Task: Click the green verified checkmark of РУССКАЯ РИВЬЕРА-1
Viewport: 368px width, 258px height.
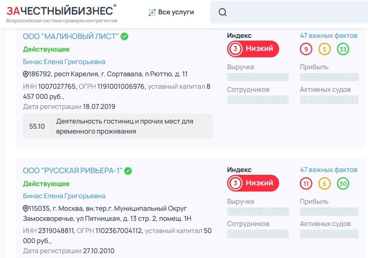Action: tap(128, 171)
